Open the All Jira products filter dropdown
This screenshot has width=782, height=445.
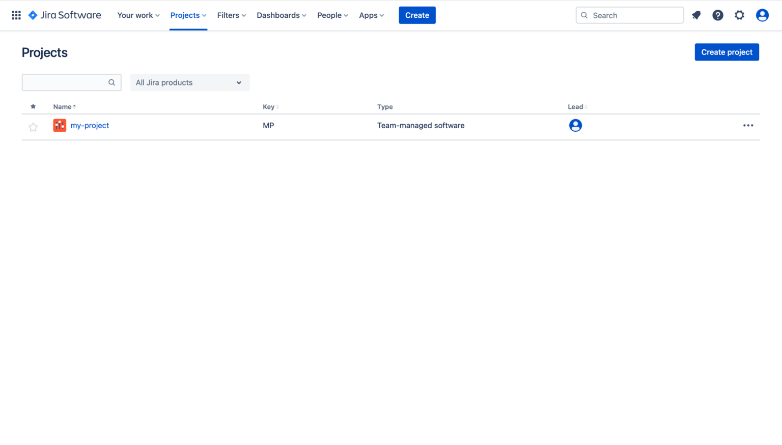pyautogui.click(x=189, y=82)
